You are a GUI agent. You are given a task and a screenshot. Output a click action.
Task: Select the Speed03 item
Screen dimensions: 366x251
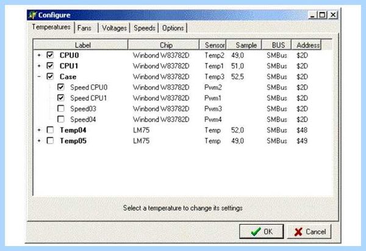(x=84, y=109)
